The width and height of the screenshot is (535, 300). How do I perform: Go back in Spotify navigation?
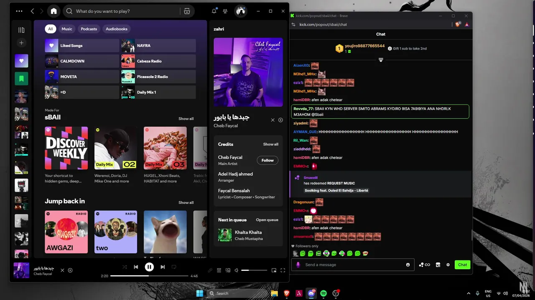(33, 11)
